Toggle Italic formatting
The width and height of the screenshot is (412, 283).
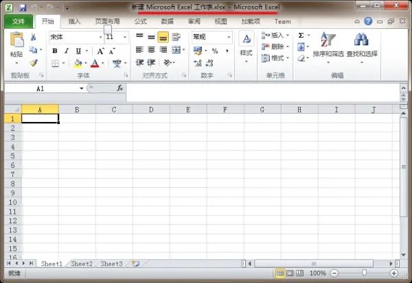pyautogui.click(x=67, y=51)
